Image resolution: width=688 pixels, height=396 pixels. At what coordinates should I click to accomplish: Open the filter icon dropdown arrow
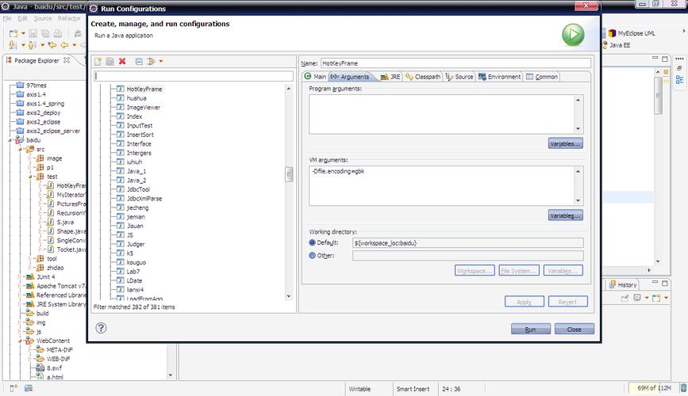coord(160,61)
